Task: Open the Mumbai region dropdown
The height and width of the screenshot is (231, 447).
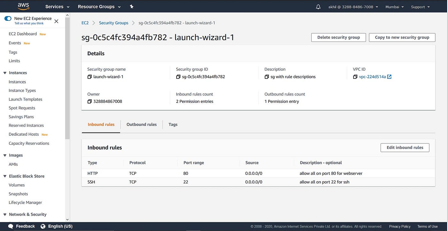Action: pyautogui.click(x=395, y=7)
